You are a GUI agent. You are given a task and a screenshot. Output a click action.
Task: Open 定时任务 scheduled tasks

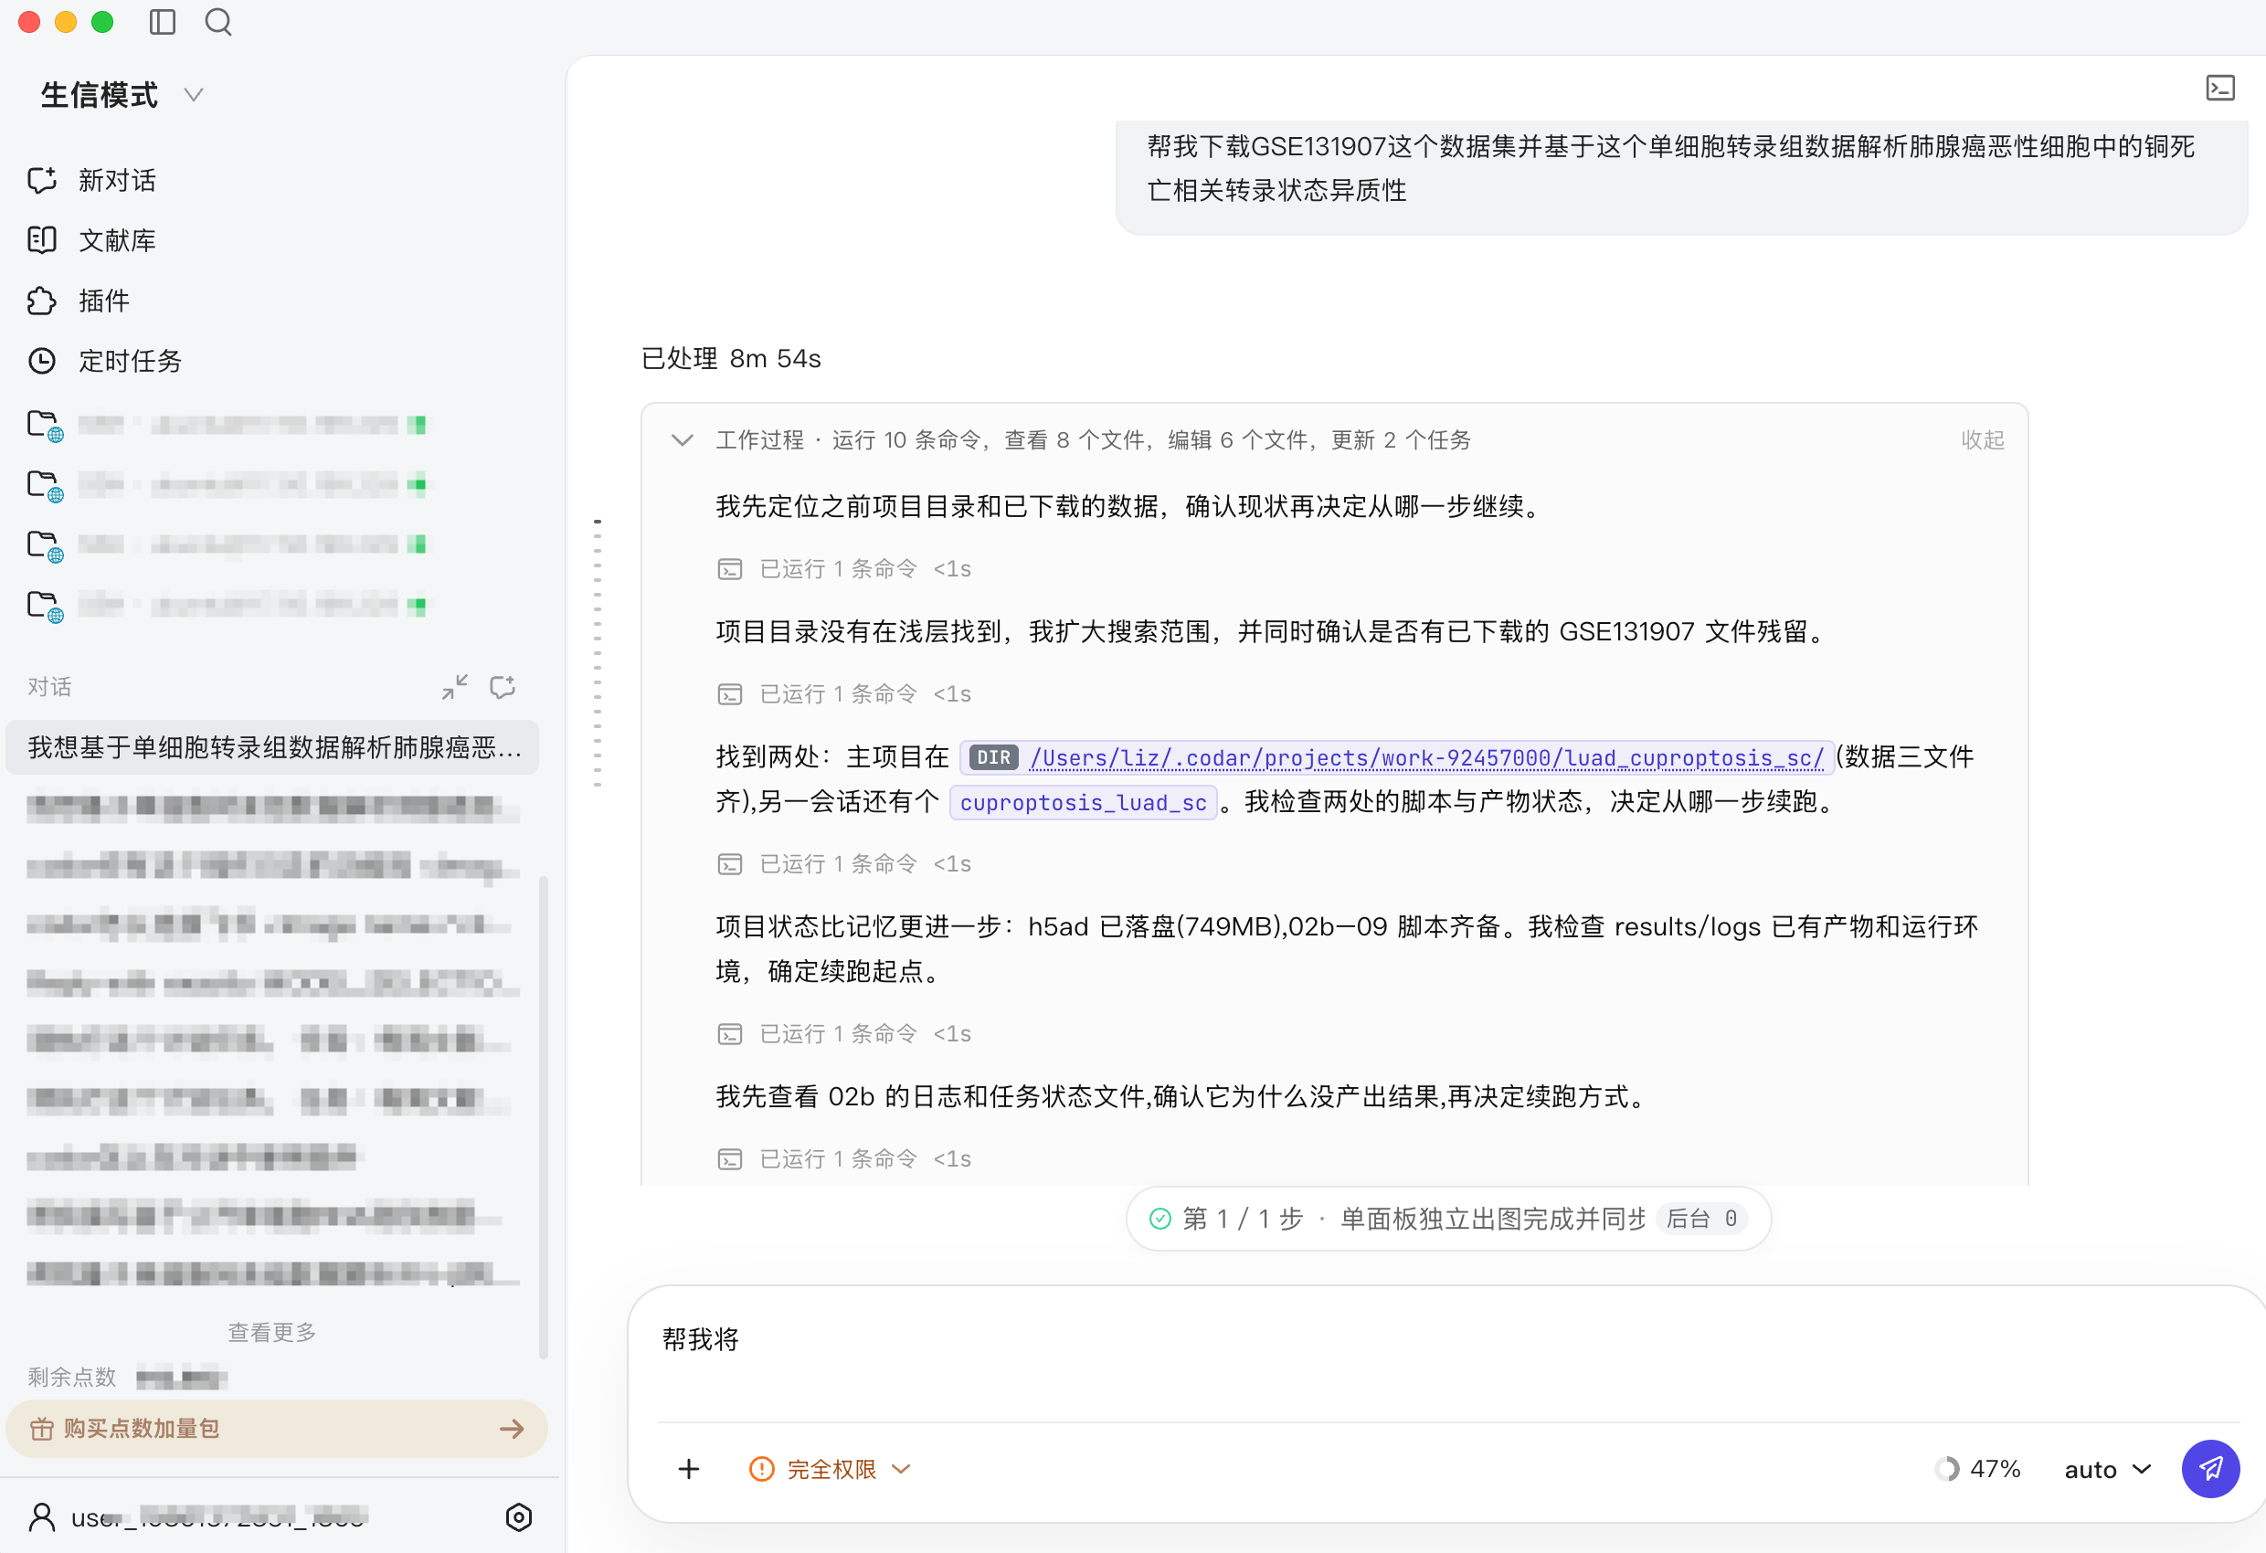point(104,361)
